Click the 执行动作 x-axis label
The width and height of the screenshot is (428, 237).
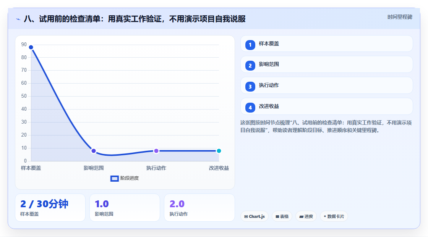click(156, 168)
